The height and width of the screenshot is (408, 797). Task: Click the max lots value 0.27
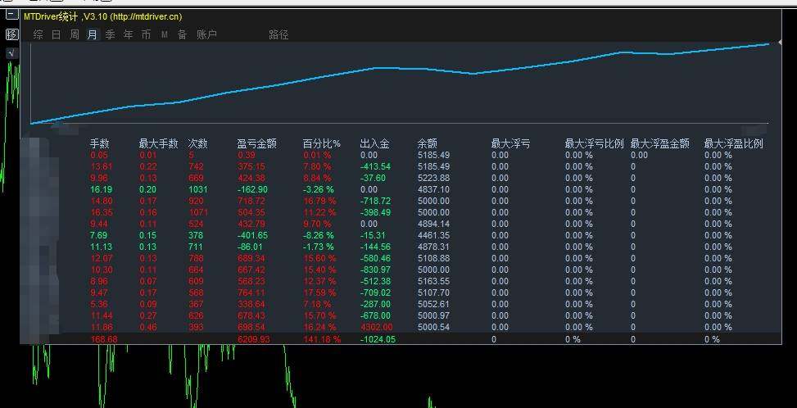148,315
